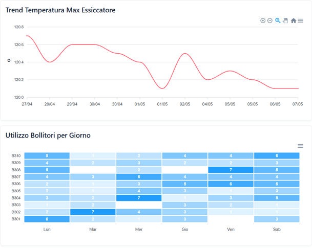Enable the panning hand tool
The width and height of the screenshot is (312, 248).
(285, 20)
